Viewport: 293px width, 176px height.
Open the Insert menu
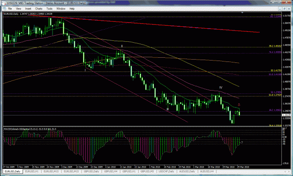(28, 8)
